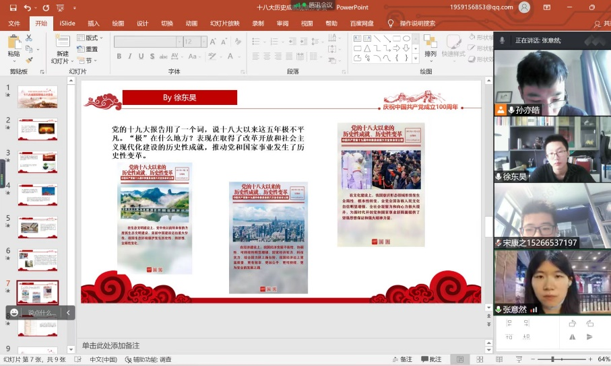This screenshot has width=611, height=366.
Task: Switch to the Animations (动画) tab
Action: pyautogui.click(x=191, y=24)
